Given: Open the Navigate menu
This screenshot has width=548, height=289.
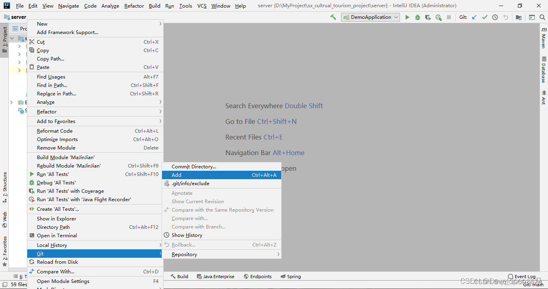Looking at the screenshot, I should (69, 6).
